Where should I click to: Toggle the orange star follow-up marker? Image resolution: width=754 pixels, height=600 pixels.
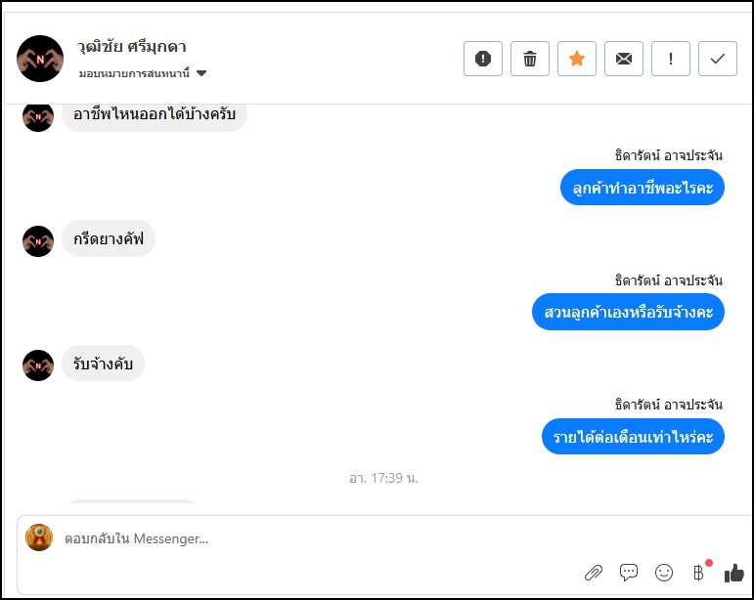tap(577, 59)
